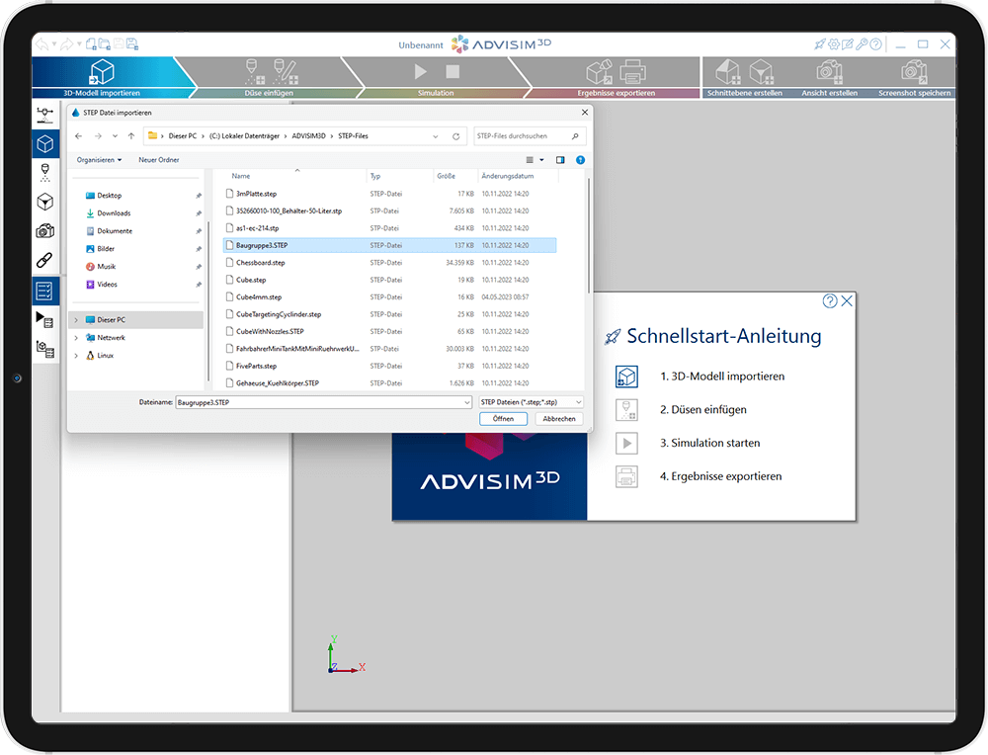
Task: Click the second section-plane cube icon
Action: (x=761, y=72)
